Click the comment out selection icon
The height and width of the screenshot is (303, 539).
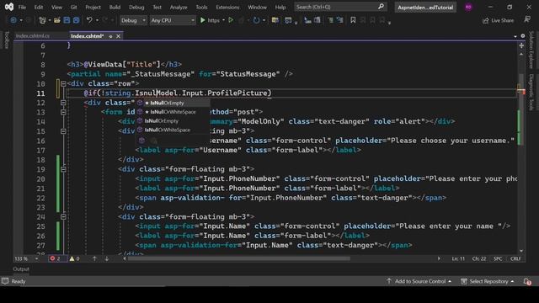[330, 20]
